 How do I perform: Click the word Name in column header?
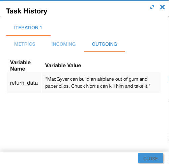pos(18,69)
